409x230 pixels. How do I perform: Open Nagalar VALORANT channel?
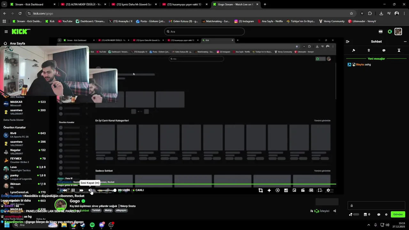click(25, 152)
